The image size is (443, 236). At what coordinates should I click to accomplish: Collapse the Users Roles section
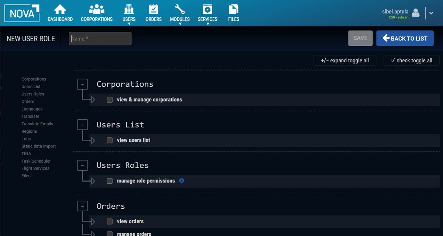(82, 165)
